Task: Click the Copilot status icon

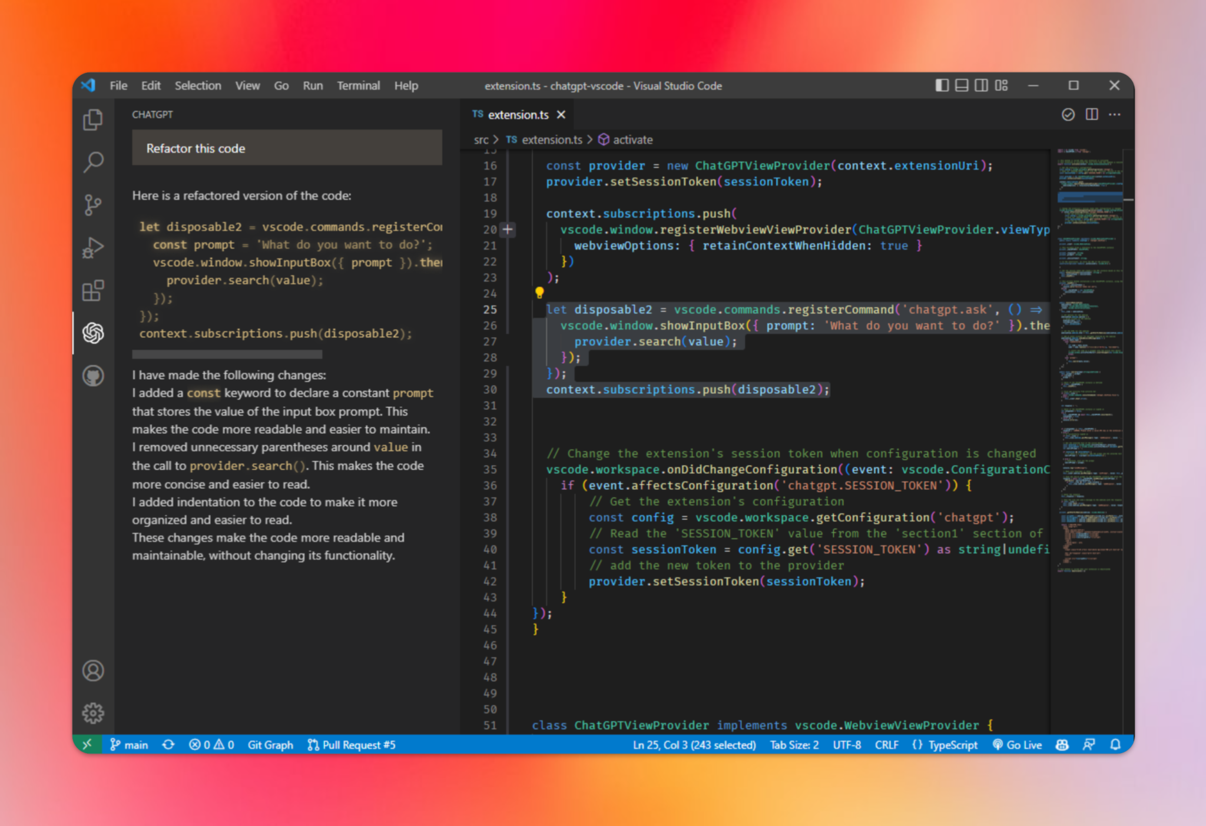Action: pos(1062,745)
